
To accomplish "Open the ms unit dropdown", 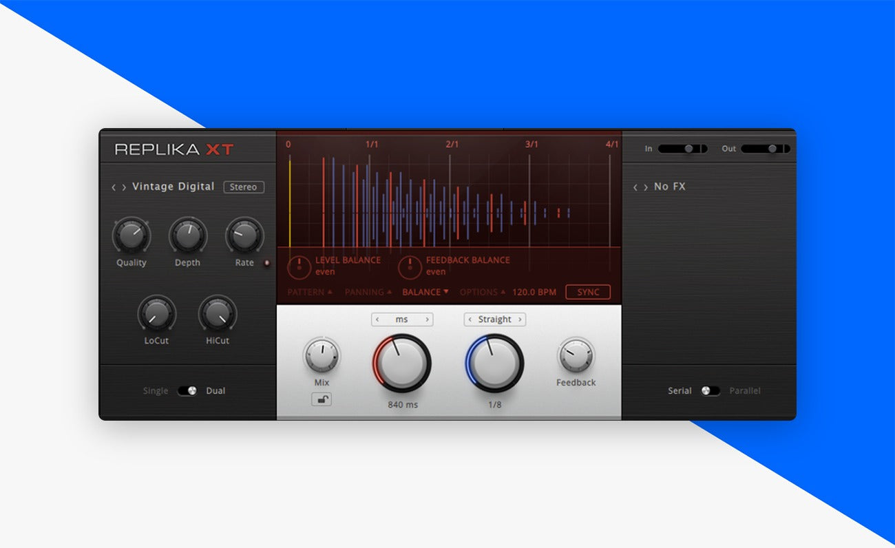I will pos(402,319).
